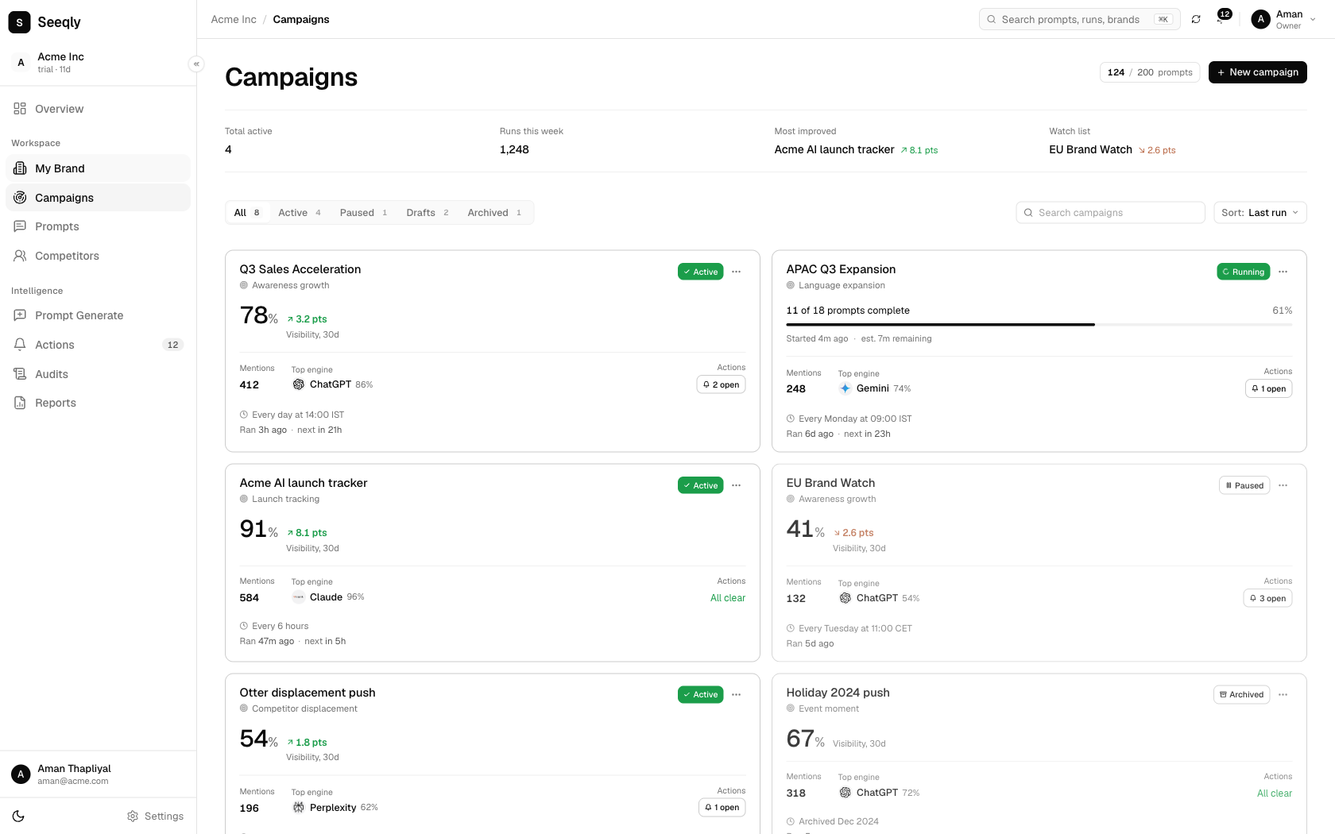The width and height of the screenshot is (1335, 834).
Task: Select the Drafts filter tab
Action: pos(428,213)
